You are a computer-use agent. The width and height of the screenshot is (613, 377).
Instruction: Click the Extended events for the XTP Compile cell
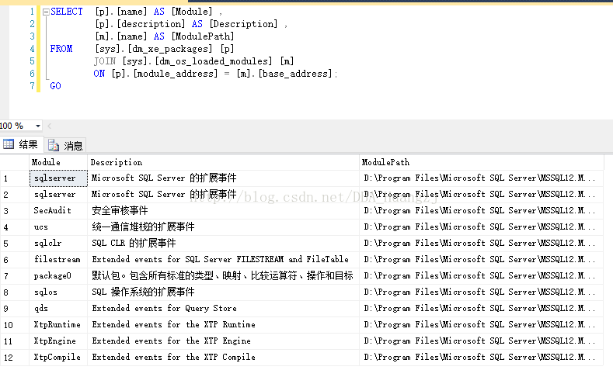[223, 357]
